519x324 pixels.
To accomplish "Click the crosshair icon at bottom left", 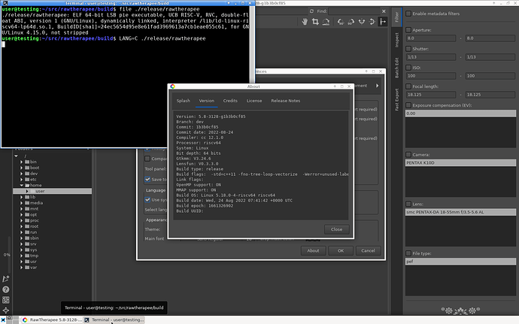I will tap(5, 310).
